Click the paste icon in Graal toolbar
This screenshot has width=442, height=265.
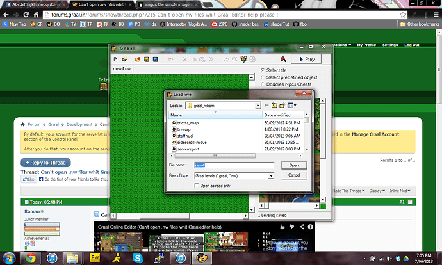[x=202, y=59]
